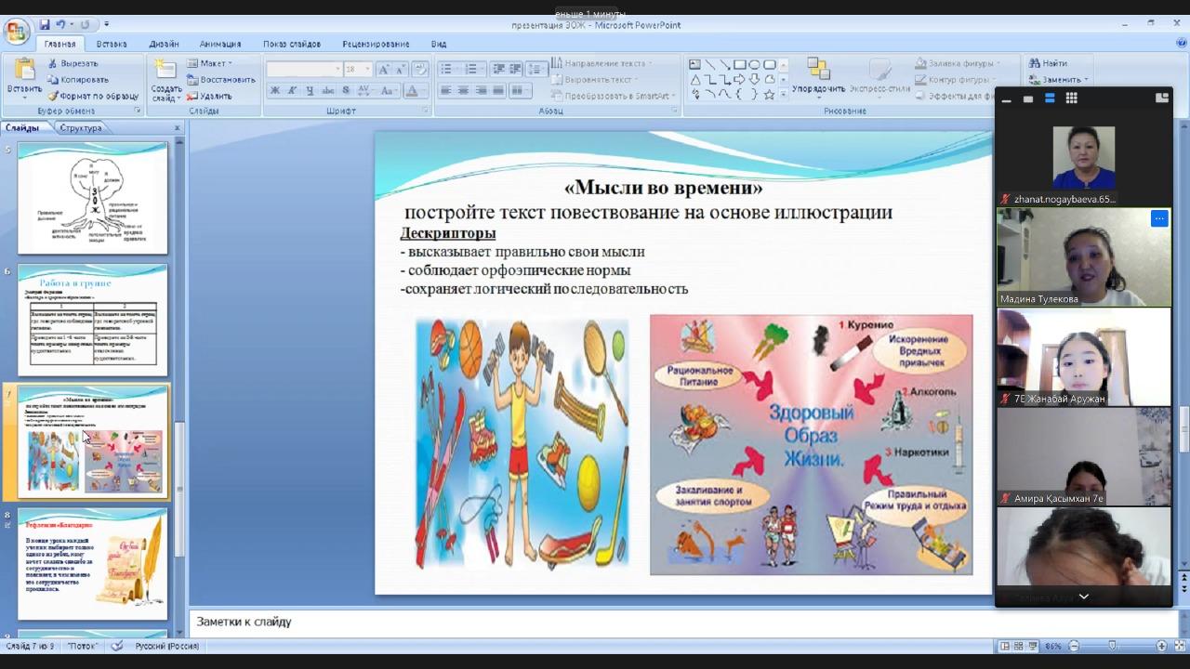Toggle bold formatting (Ж)
1190x669 pixels.
pos(275,91)
